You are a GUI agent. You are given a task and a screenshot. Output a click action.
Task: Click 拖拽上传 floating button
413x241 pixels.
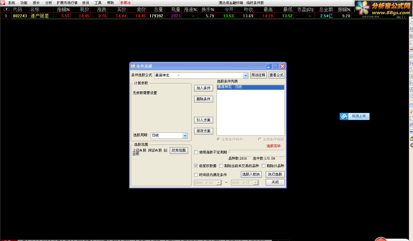(355, 116)
